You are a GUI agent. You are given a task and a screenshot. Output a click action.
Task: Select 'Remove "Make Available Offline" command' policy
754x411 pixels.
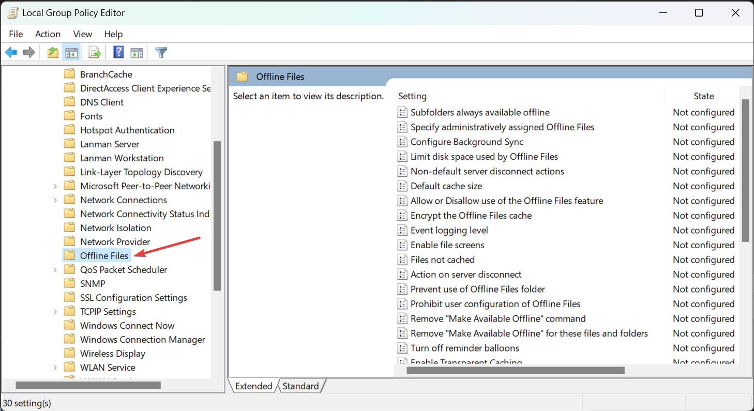tap(498, 318)
